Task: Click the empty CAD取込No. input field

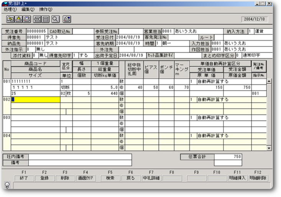Action: pos(83,31)
